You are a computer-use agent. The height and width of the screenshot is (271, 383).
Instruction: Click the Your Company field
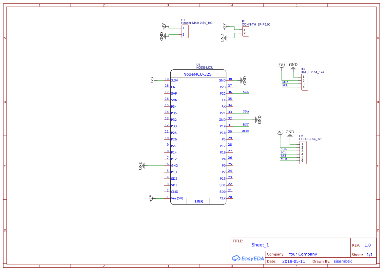click(303, 254)
